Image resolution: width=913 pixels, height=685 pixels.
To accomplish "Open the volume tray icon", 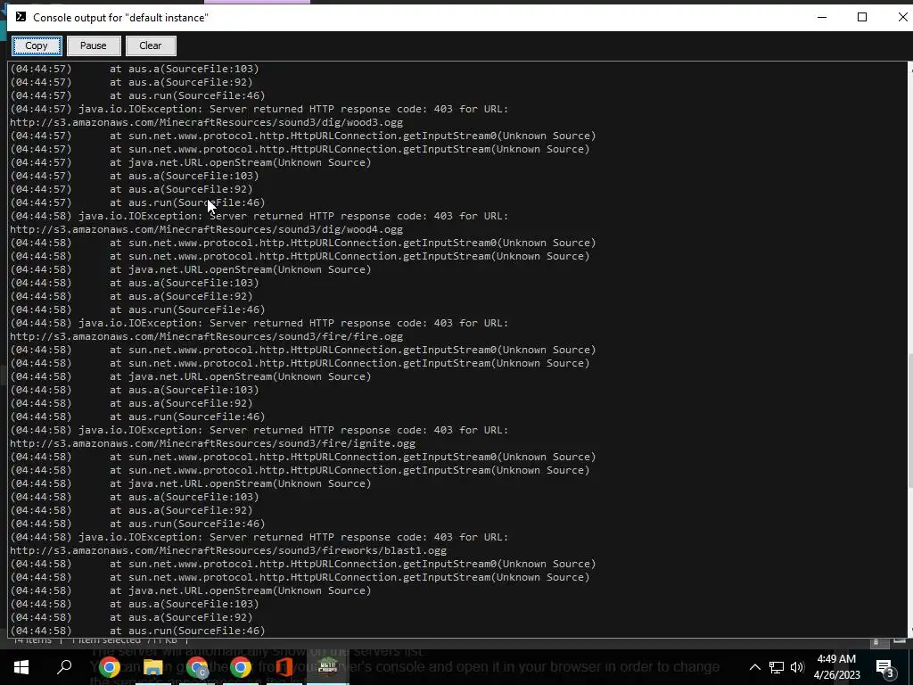I will pos(796,667).
